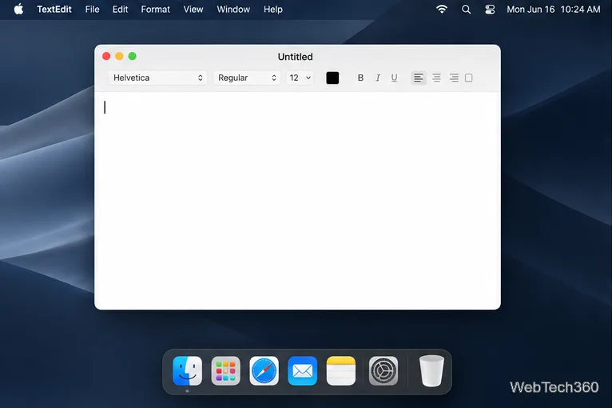Open Launchpad from the Dock

[225, 371]
